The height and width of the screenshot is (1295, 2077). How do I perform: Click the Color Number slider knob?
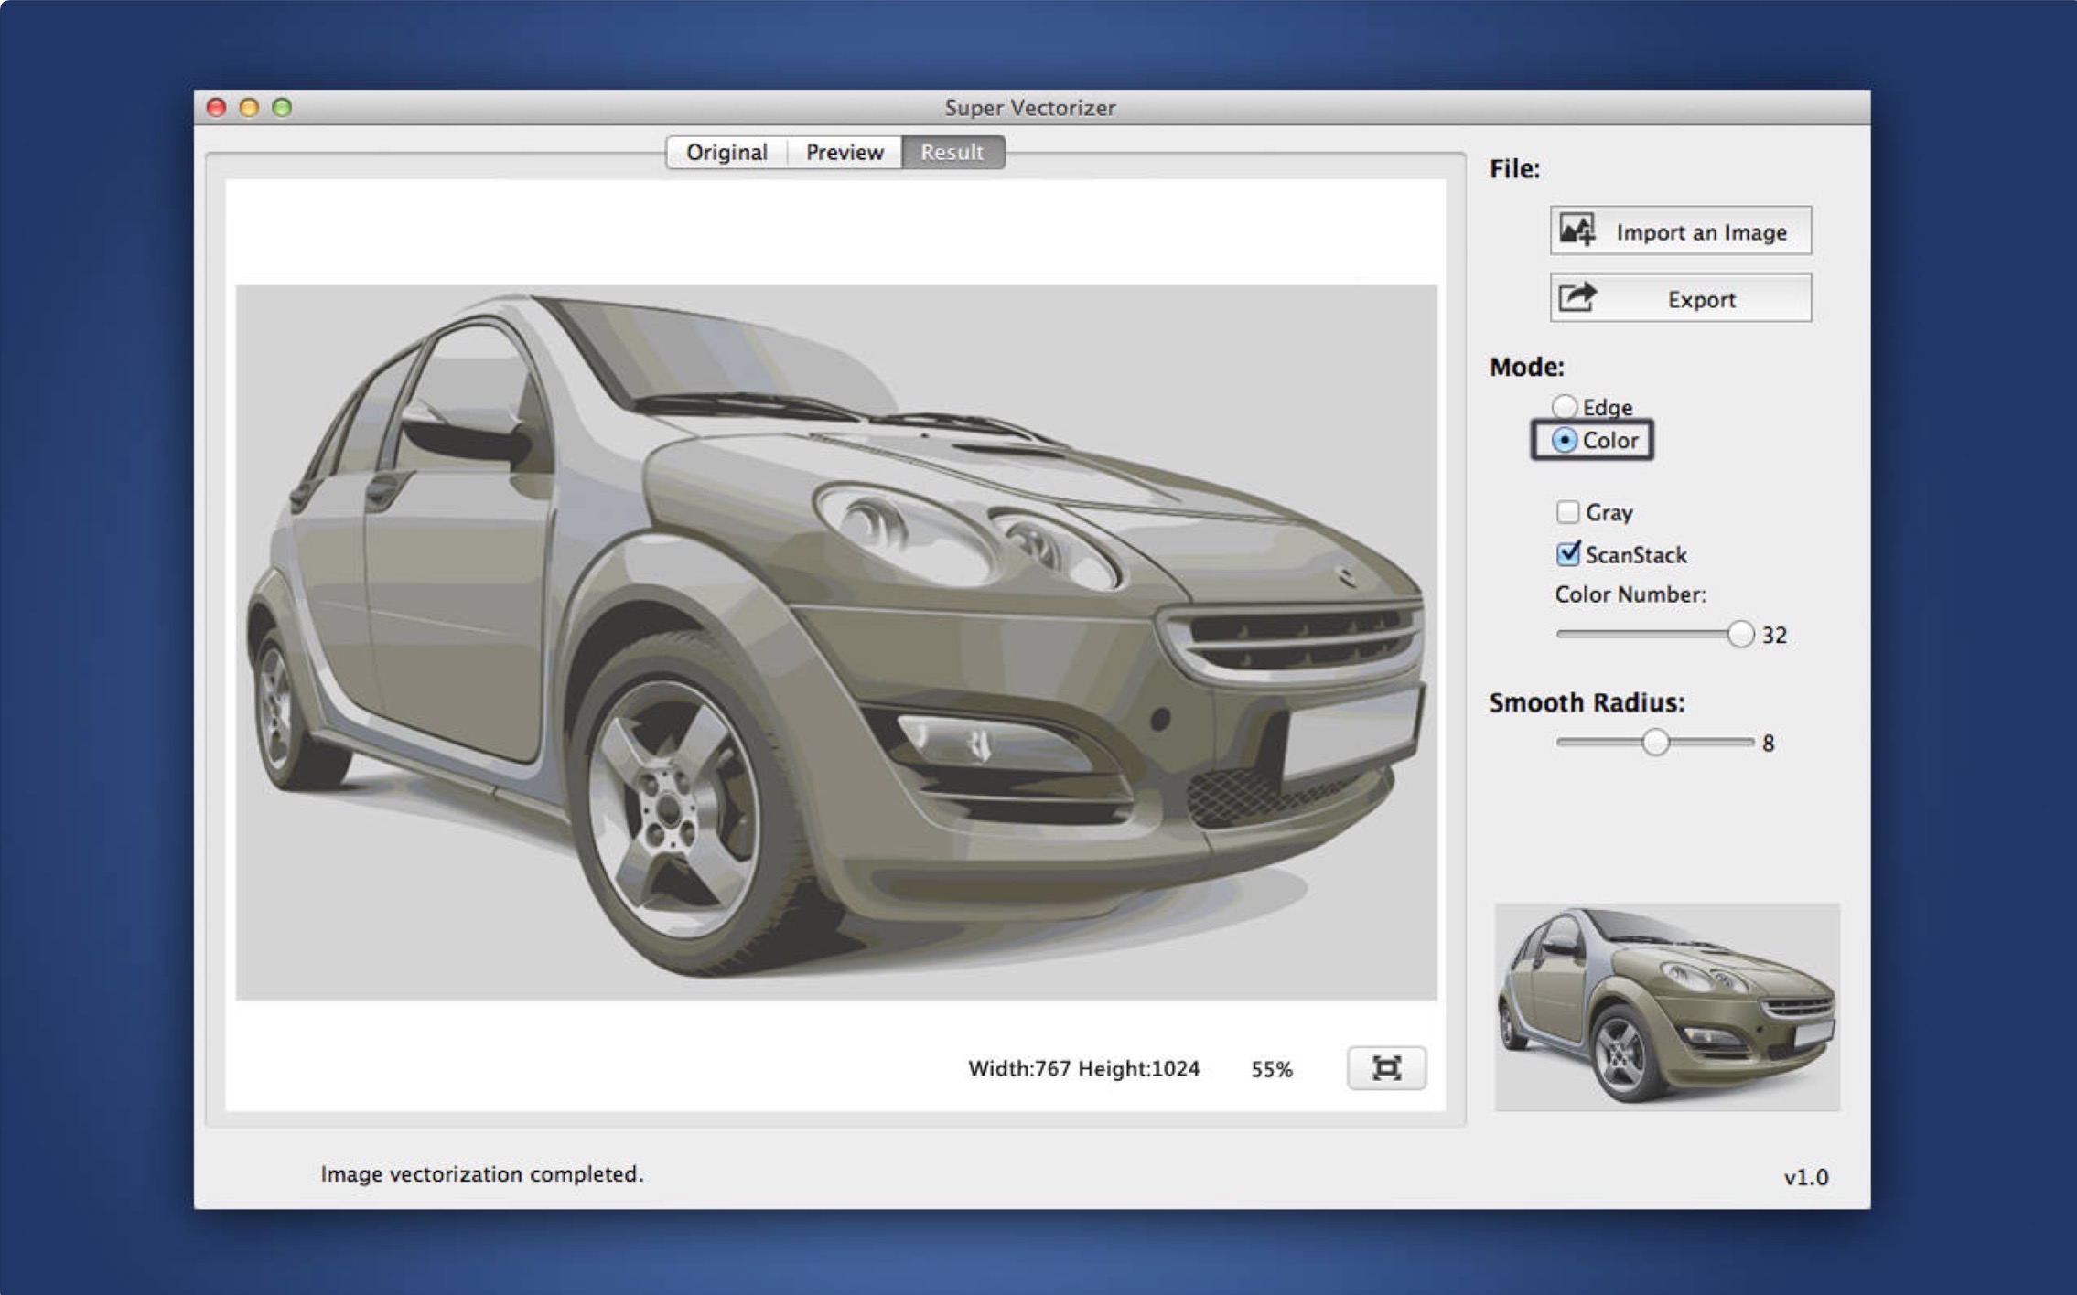click(x=1740, y=634)
